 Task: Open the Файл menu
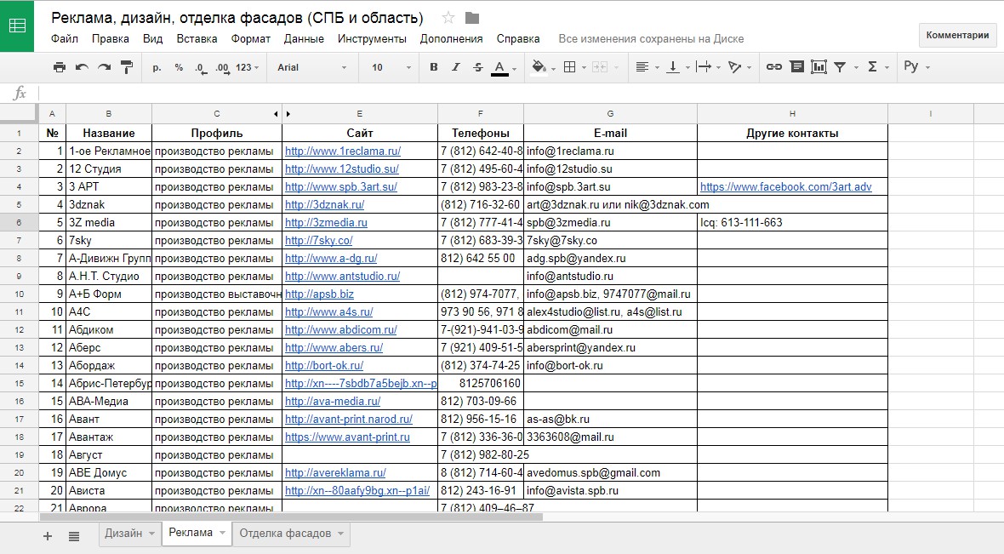tap(65, 38)
